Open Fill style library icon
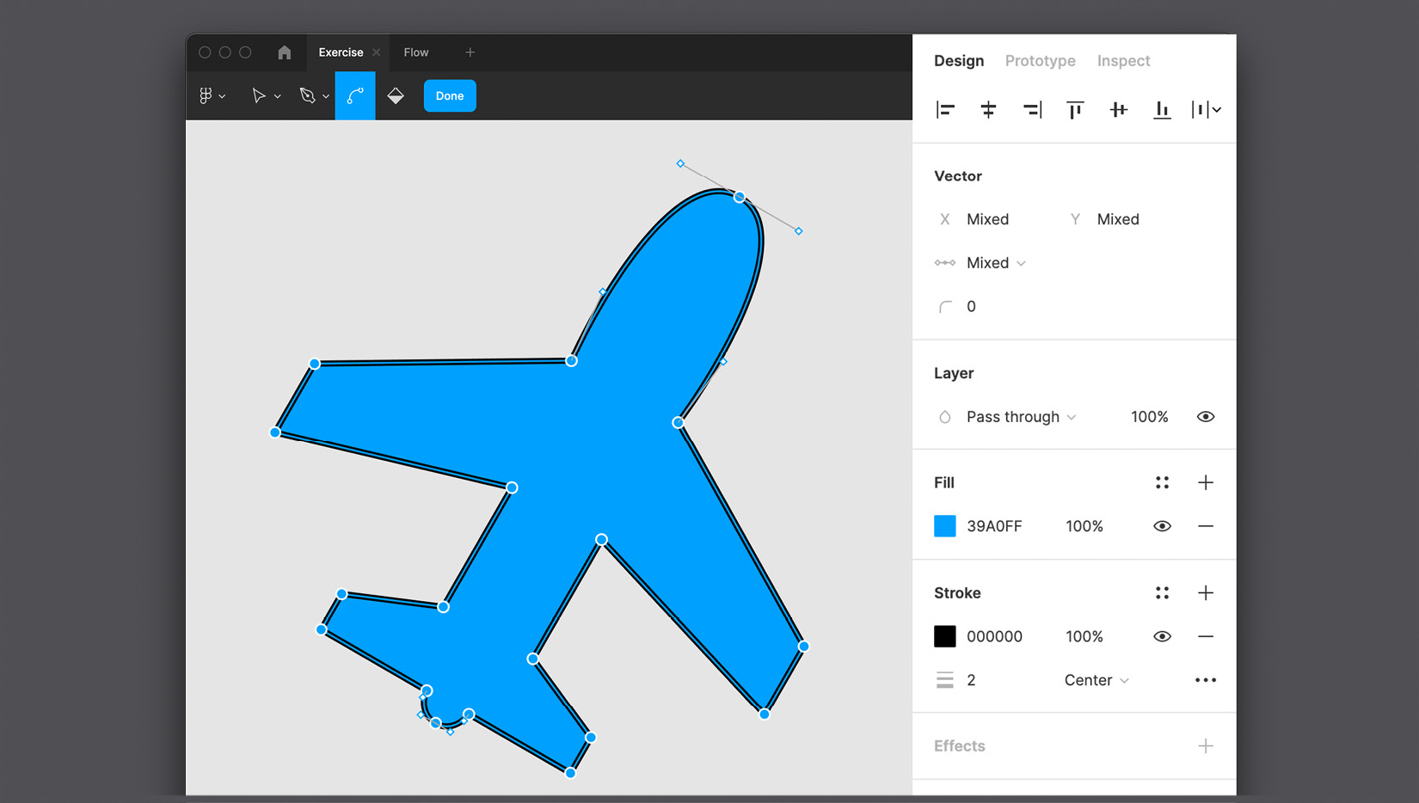Screen dimensions: 1419x803 pos(1162,482)
